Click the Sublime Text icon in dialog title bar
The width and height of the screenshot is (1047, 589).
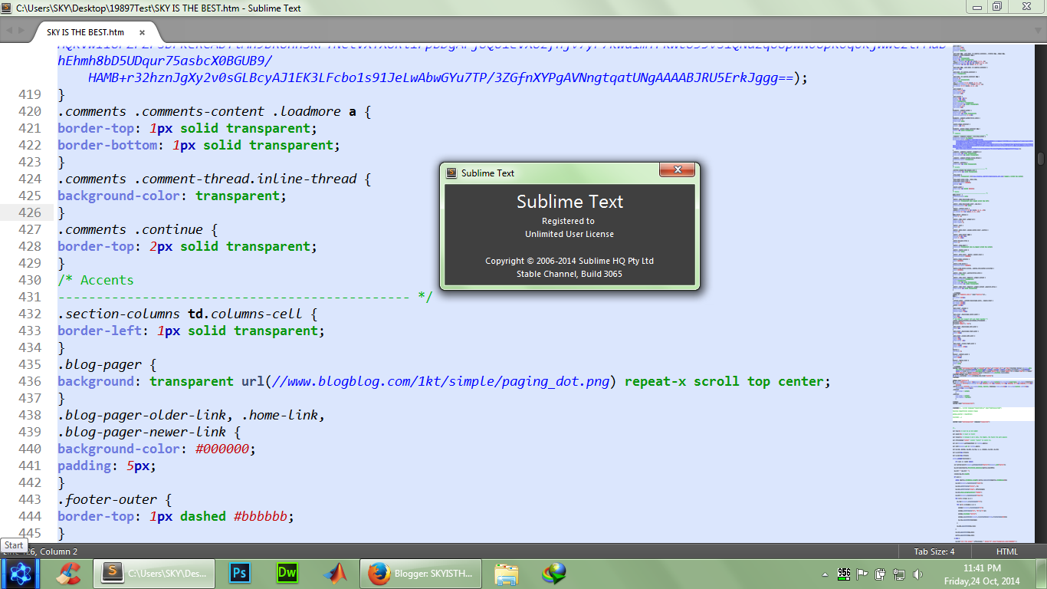point(451,173)
